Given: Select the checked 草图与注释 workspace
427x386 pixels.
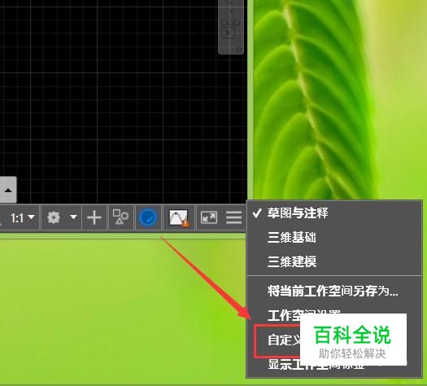Looking at the screenshot, I should [334, 213].
